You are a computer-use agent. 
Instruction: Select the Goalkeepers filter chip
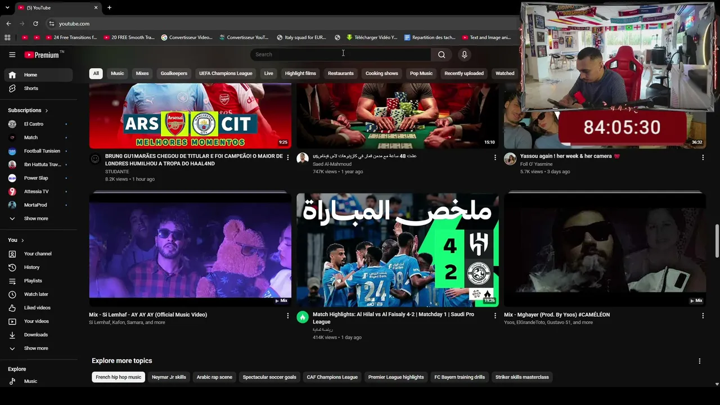pyautogui.click(x=174, y=73)
